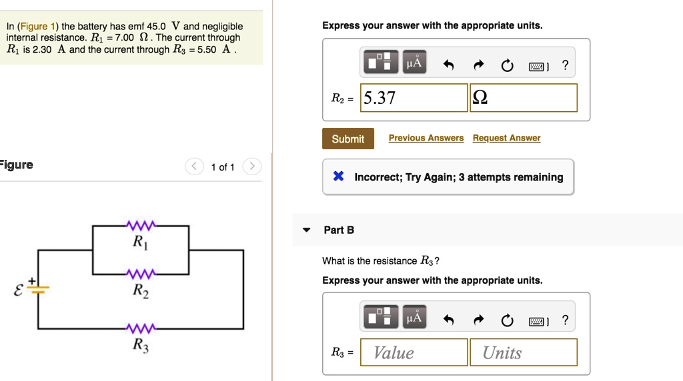Reset the R2 answer with the circular arrow
The height and width of the screenshot is (381, 683).
point(508,65)
